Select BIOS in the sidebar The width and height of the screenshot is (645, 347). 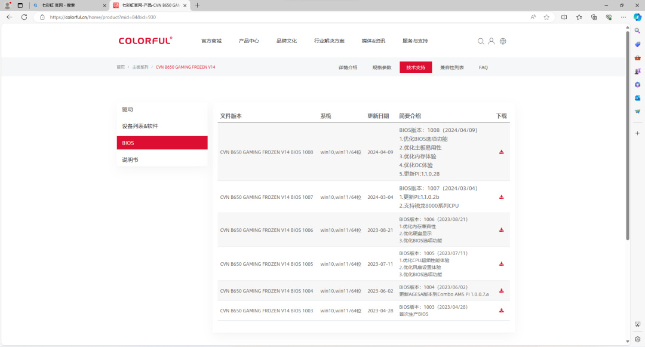(162, 143)
